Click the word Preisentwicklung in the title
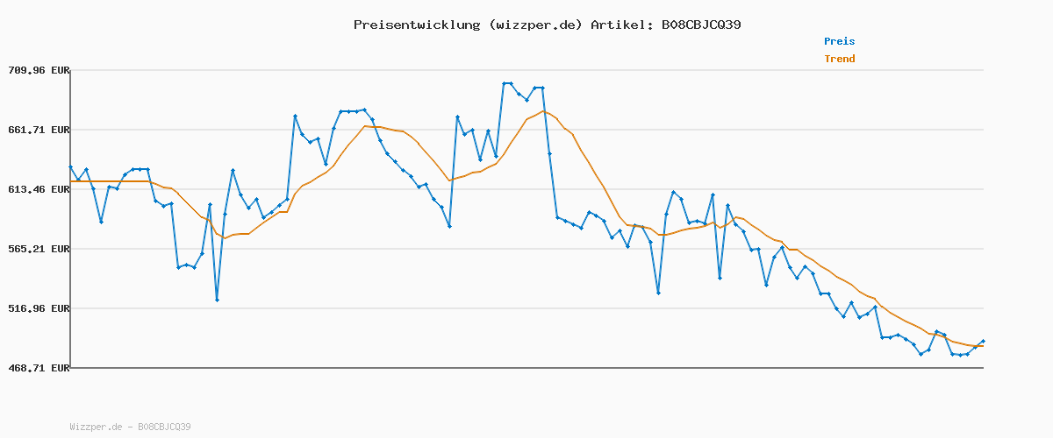Viewport: 1053px width, 438px height. point(416,25)
